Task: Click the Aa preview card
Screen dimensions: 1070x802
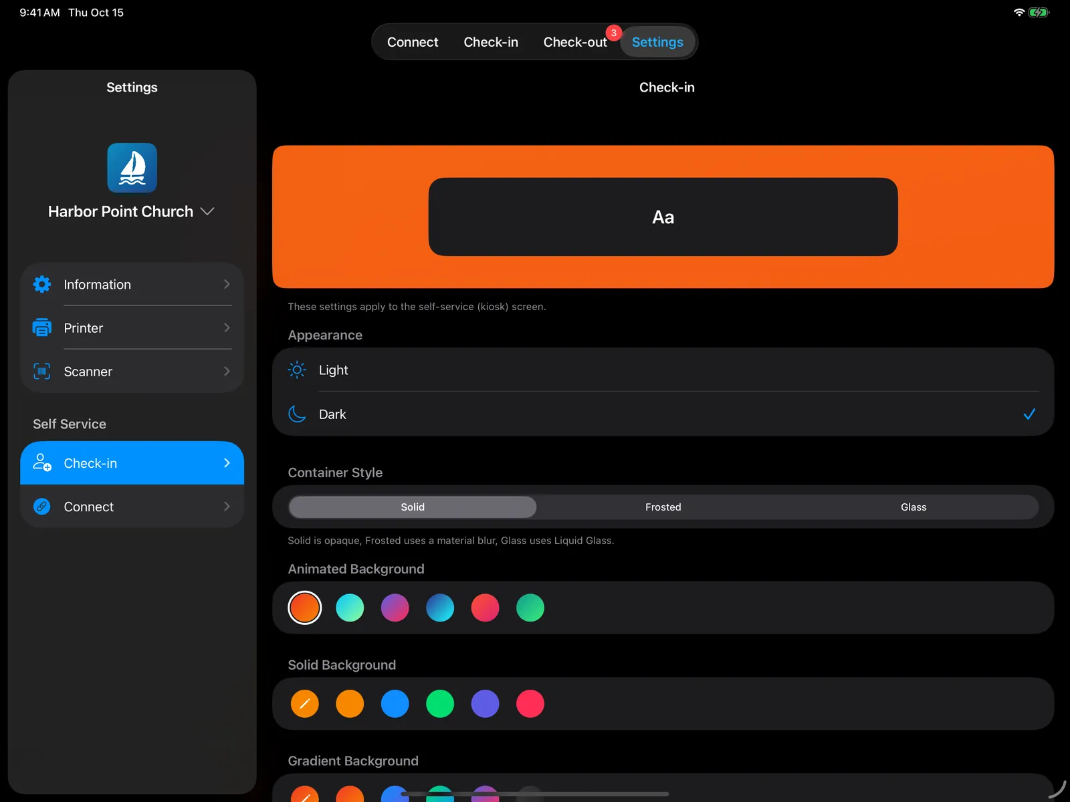Action: click(663, 217)
